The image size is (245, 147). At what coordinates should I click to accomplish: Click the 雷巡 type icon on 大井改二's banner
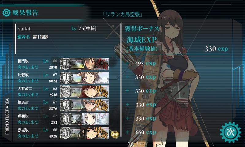(x=66, y=91)
